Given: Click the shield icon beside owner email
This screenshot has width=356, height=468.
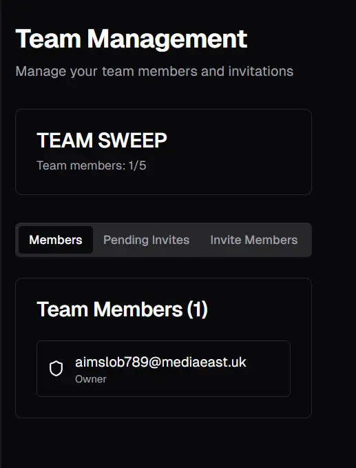Looking at the screenshot, I should coord(56,369).
